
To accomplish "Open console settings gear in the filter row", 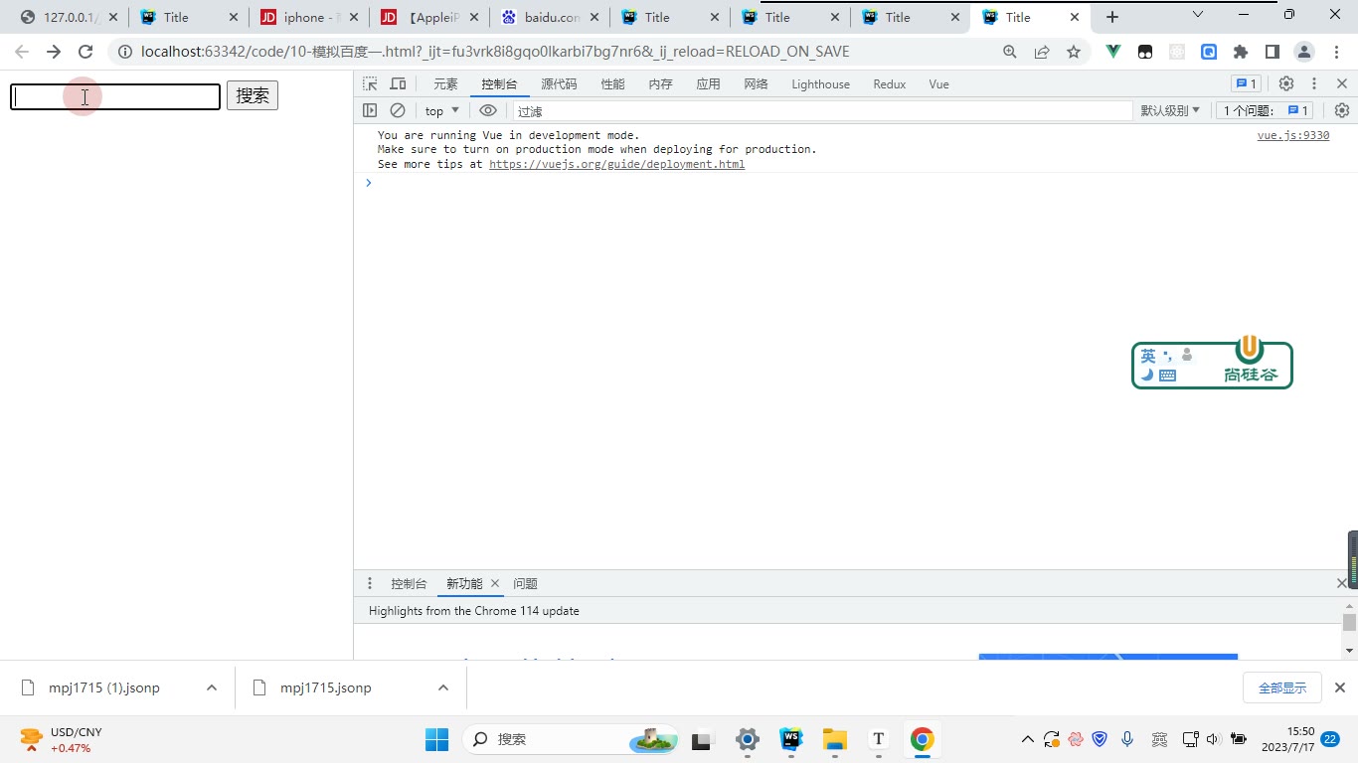I will tap(1342, 110).
